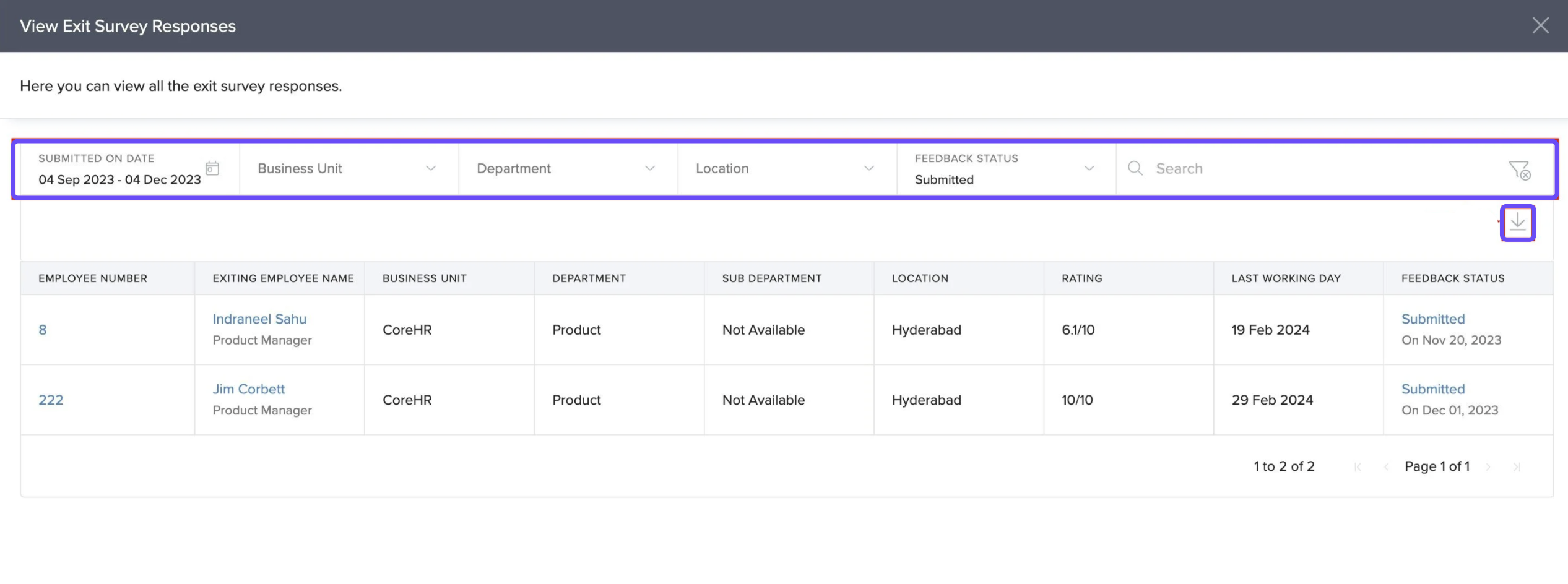
Task: Go to previous page arrow
Action: coord(1386,467)
